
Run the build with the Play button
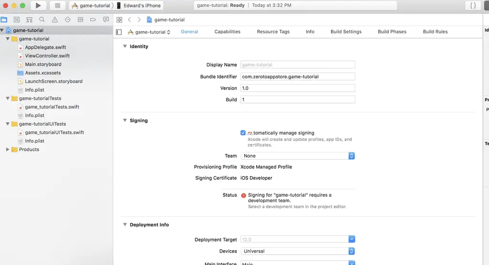38,5
